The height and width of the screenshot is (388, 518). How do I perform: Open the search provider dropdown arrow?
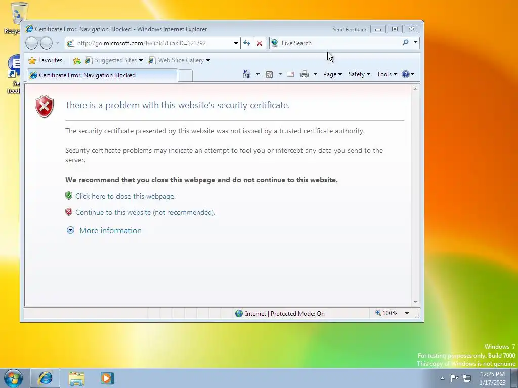pyautogui.click(x=416, y=43)
